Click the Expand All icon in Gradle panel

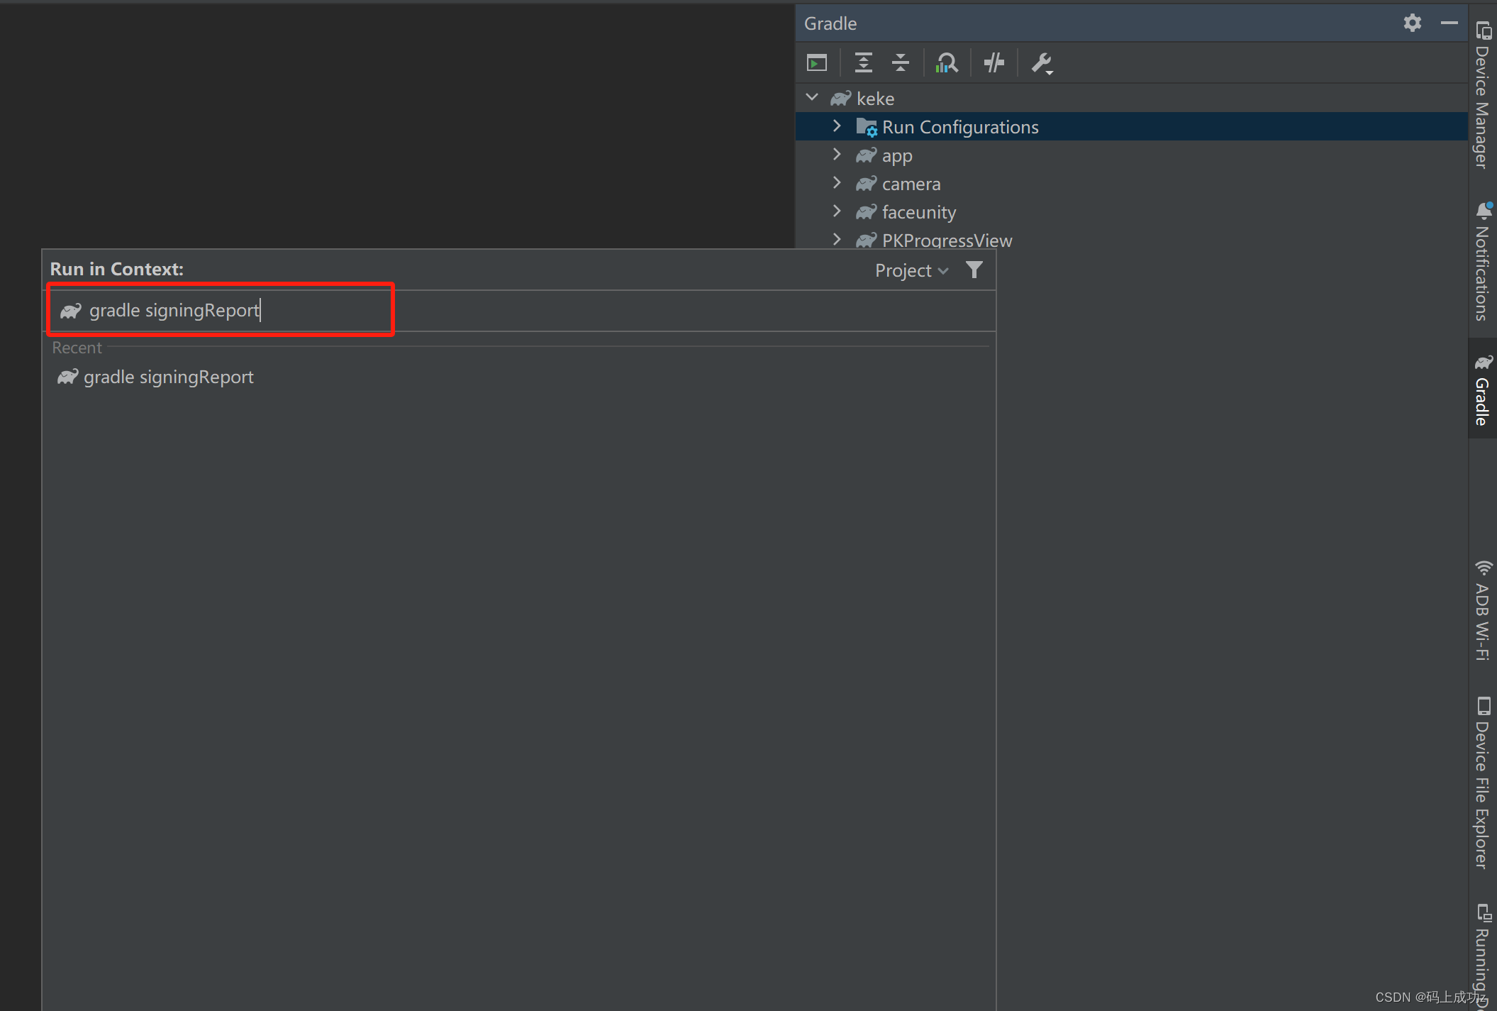click(x=863, y=62)
